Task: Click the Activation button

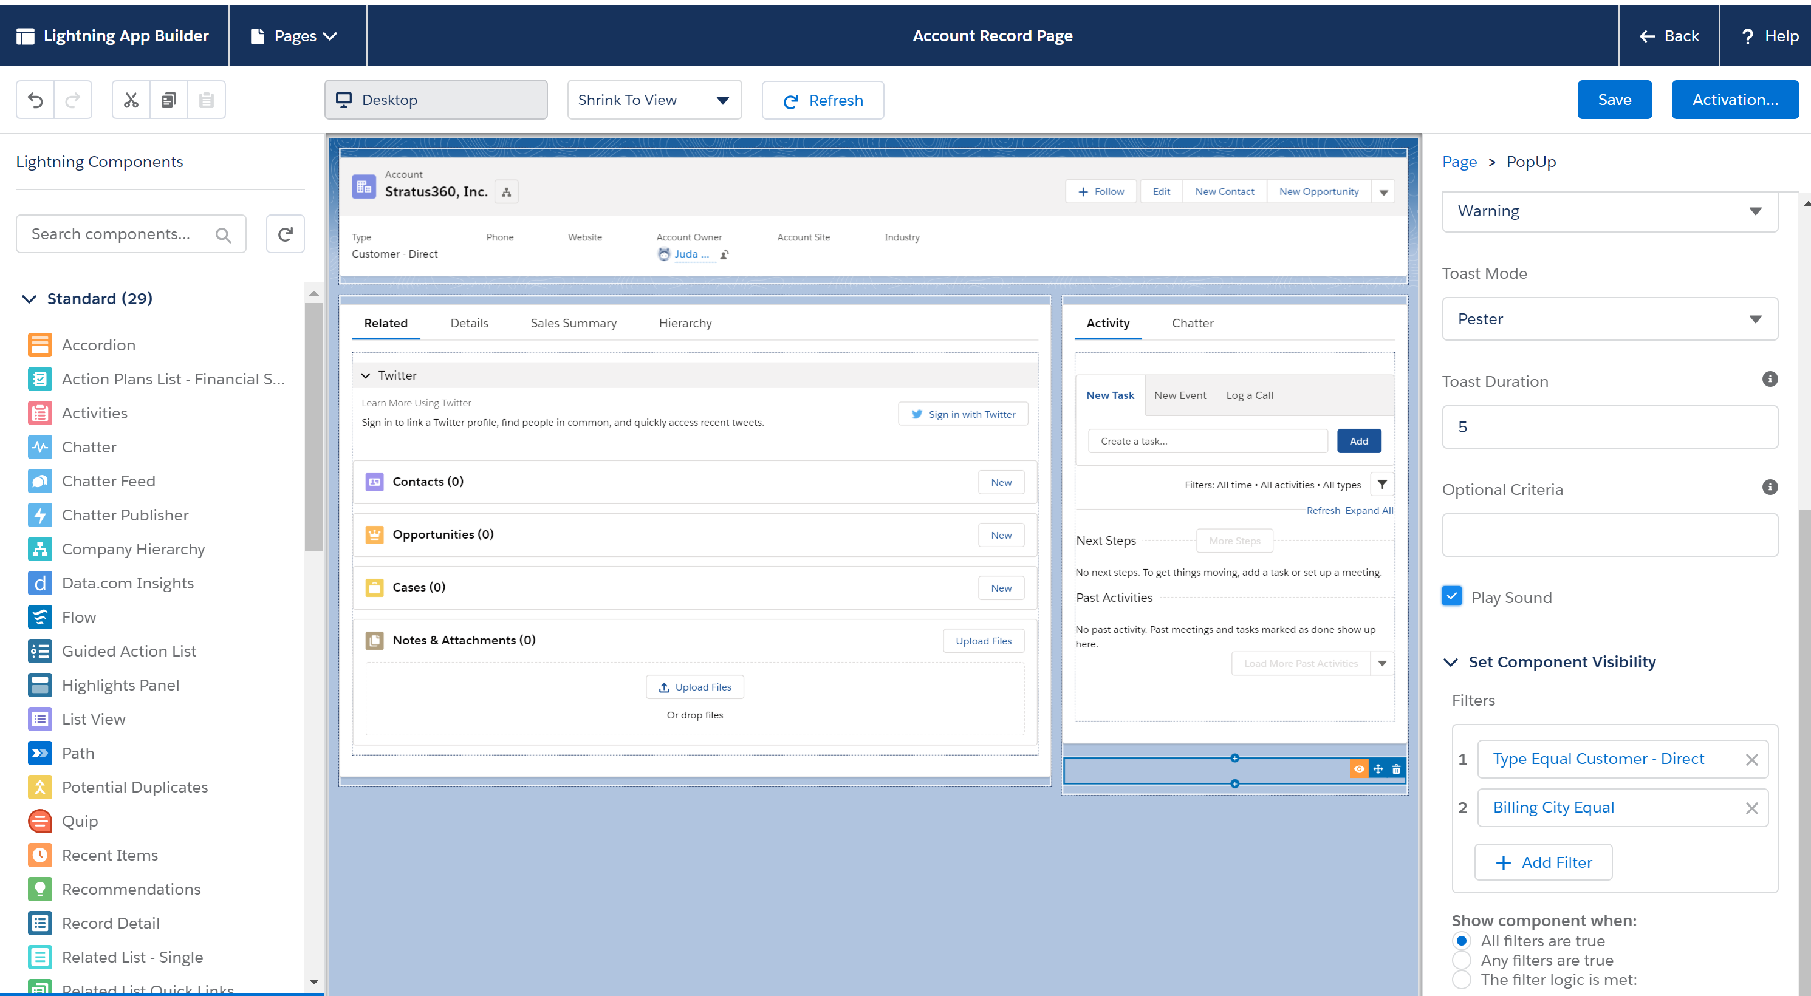Action: tap(1734, 100)
